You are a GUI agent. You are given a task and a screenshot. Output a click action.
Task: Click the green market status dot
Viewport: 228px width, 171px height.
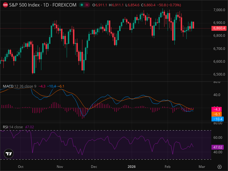coord(82,5)
